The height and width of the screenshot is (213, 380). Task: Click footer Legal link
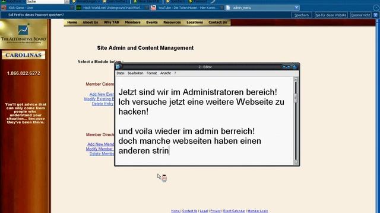pos(204,211)
